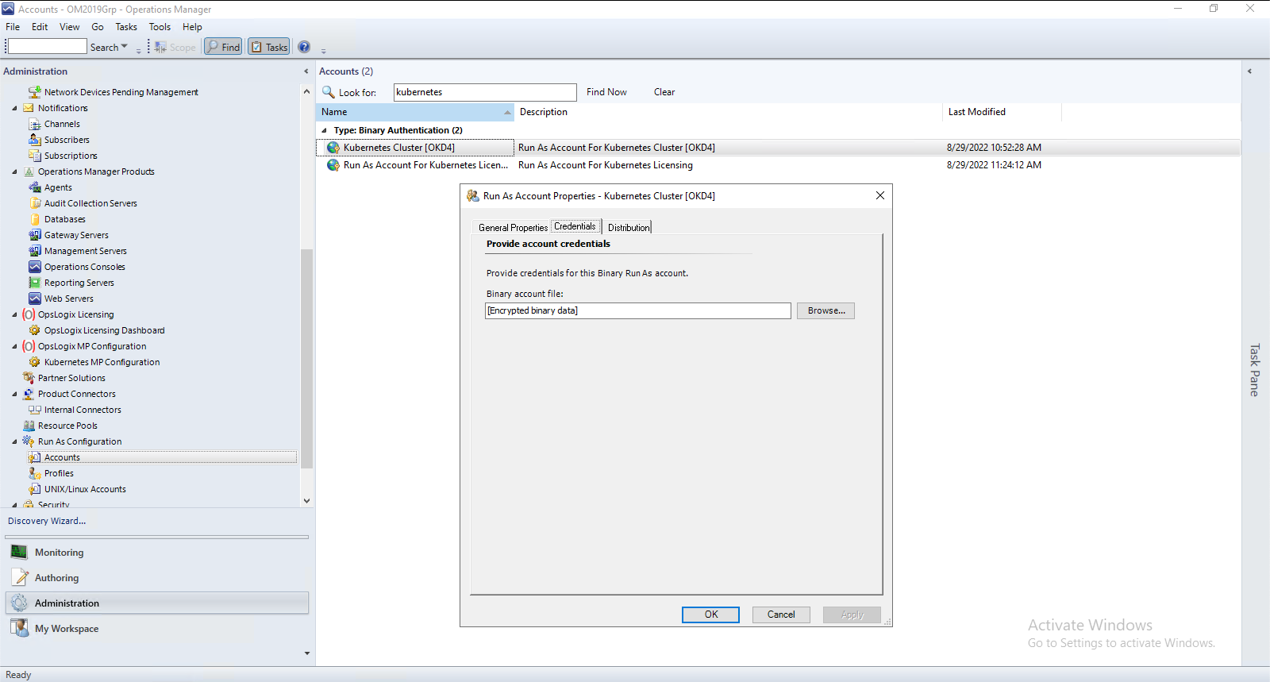Click the Binary account file field
This screenshot has height=682, width=1270.
click(638, 310)
